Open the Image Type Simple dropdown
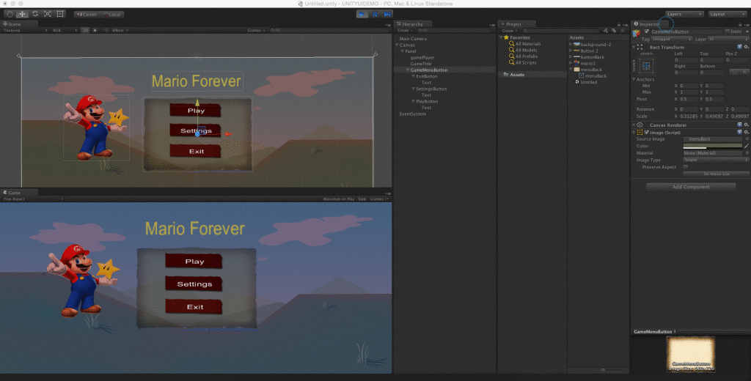Image resolution: width=751 pixels, height=381 pixels. pos(716,160)
